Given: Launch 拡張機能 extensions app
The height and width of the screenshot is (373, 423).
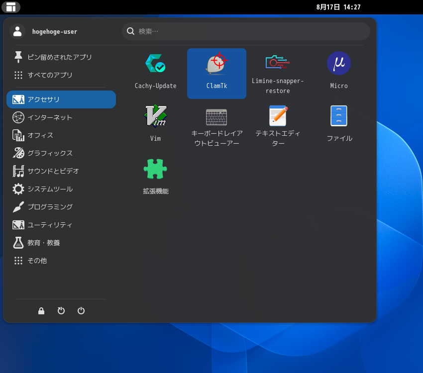Looking at the screenshot, I should tap(155, 179).
